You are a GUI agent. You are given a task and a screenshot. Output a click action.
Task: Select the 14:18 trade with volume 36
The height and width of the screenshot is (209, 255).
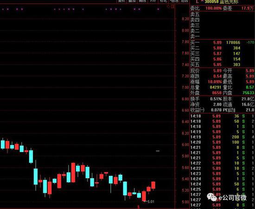click(x=222, y=116)
